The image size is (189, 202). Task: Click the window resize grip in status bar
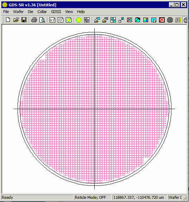(x=185, y=198)
